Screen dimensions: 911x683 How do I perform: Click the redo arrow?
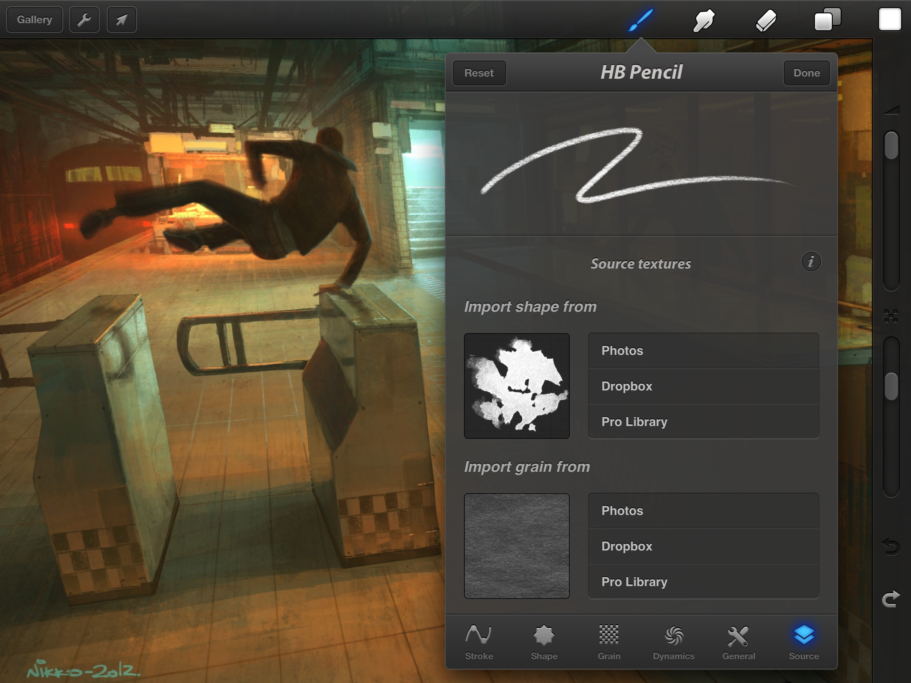click(891, 599)
